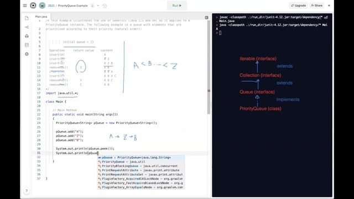Click Iterable (interface) label in diagram

(x=258, y=59)
